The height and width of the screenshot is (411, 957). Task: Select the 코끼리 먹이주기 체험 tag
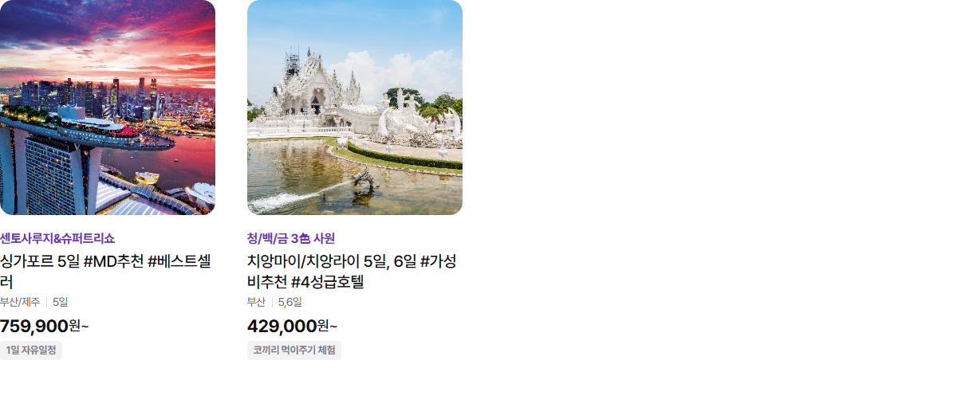click(x=294, y=350)
